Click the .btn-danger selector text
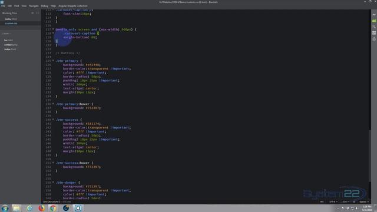The width and height of the screenshot is (377, 212). click(66, 183)
